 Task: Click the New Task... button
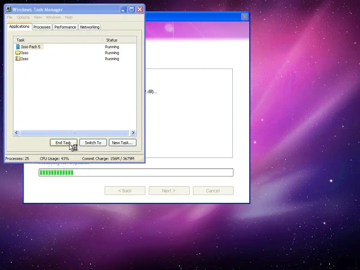[122, 143]
